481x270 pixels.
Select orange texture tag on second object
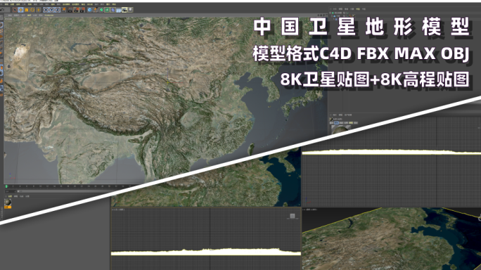click(350, 15)
